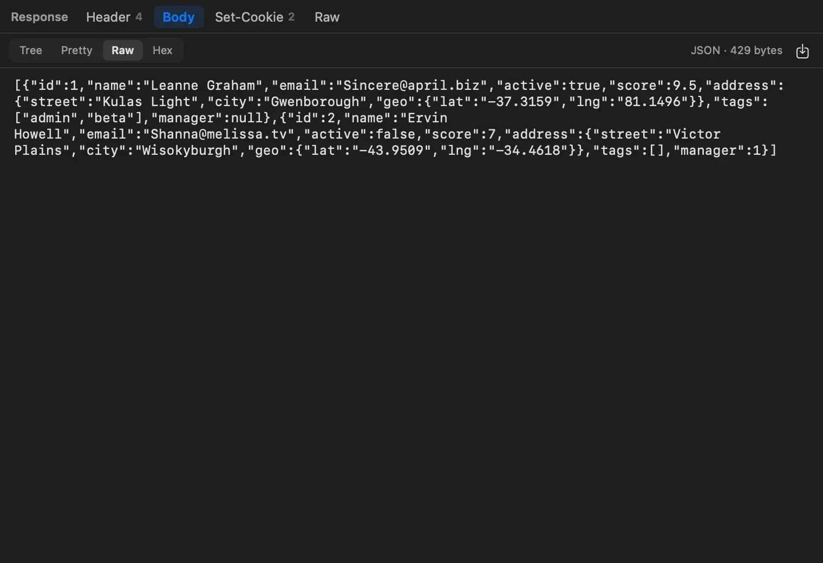This screenshot has width=823, height=563.
Task: Select the Raw body format
Action: click(x=123, y=50)
